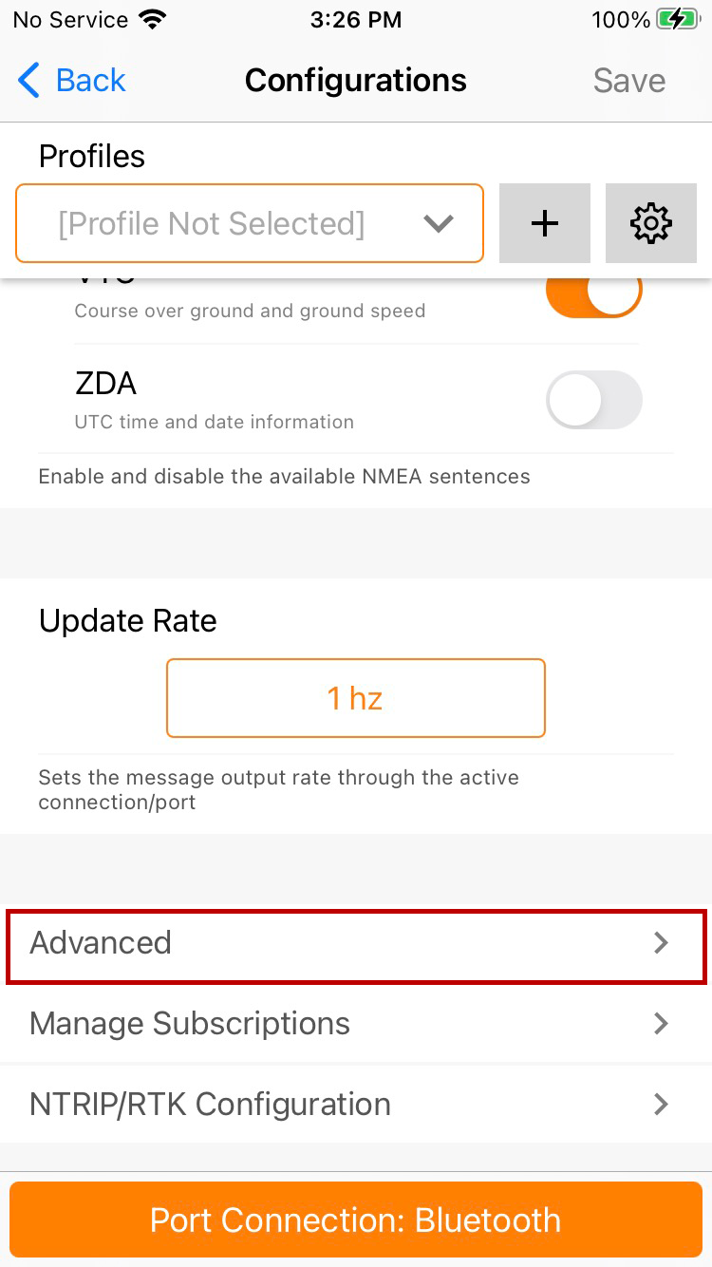Tap the Manage Subscriptions arrow icon
The image size is (712, 1267).
click(x=662, y=1024)
